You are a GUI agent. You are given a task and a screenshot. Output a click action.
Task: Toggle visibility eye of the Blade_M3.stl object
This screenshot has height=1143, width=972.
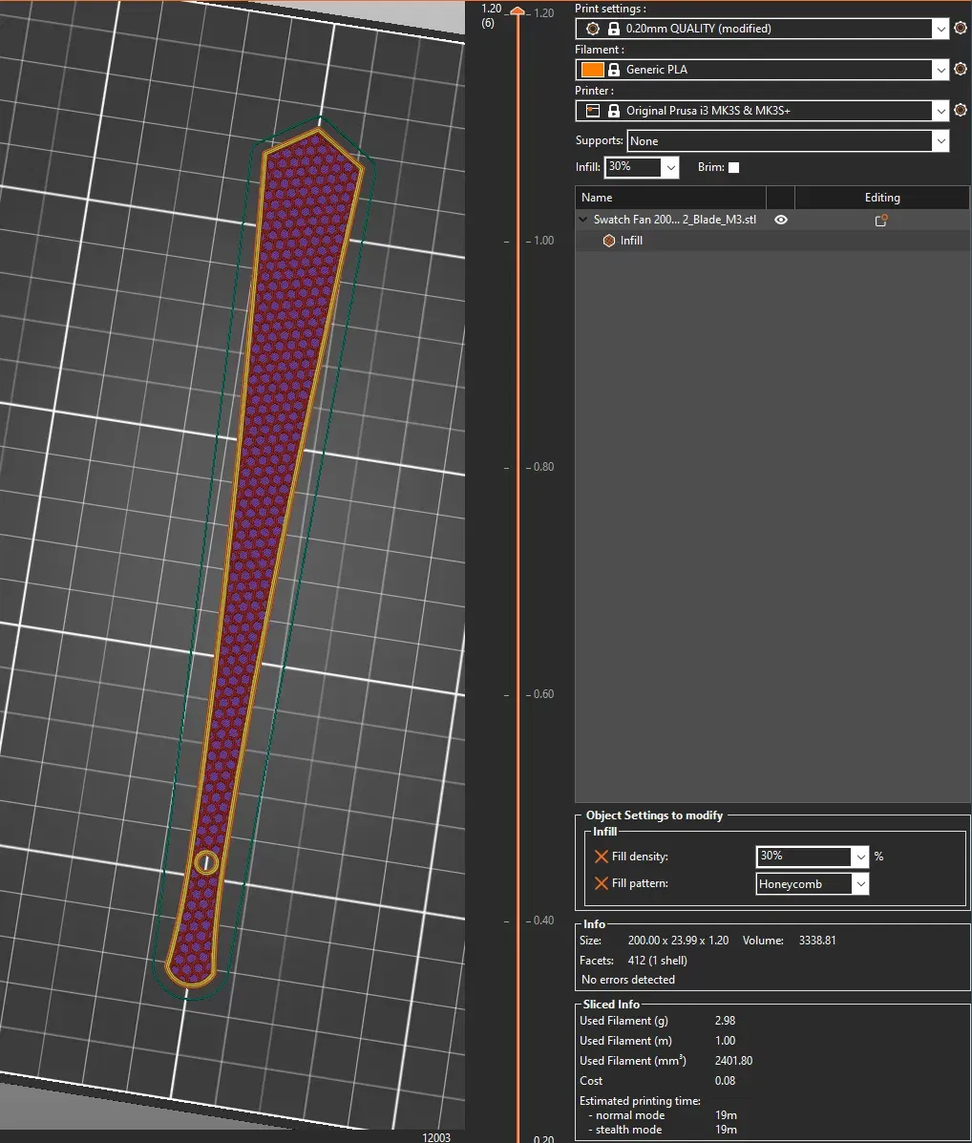point(780,220)
